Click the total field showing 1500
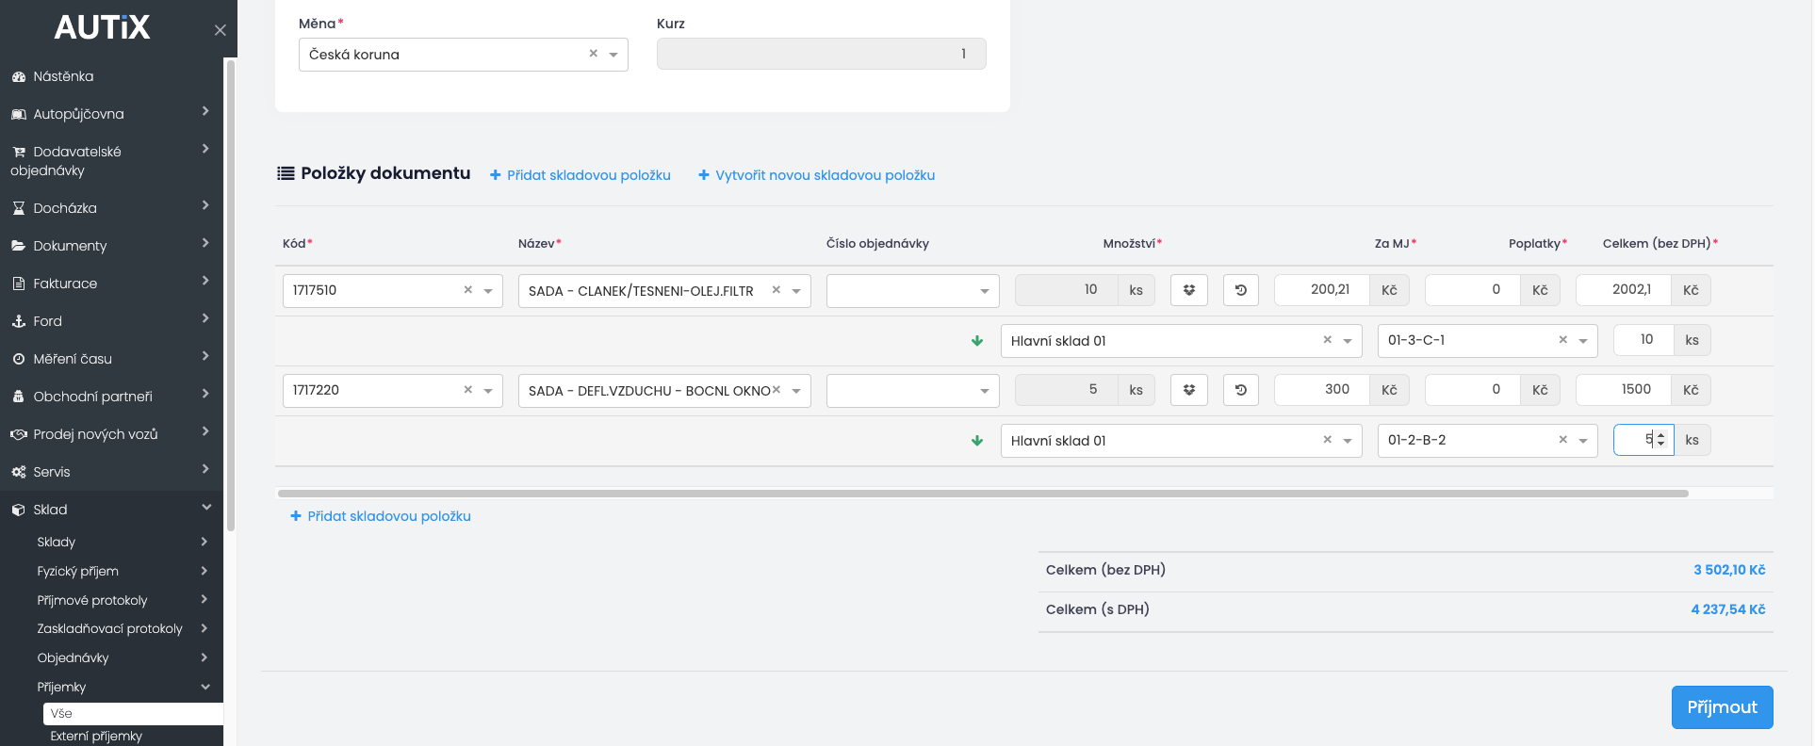Image resolution: width=1815 pixels, height=746 pixels. (x=1623, y=390)
